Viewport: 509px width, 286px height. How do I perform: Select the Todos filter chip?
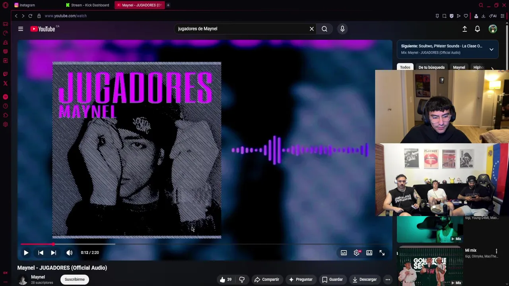405,68
